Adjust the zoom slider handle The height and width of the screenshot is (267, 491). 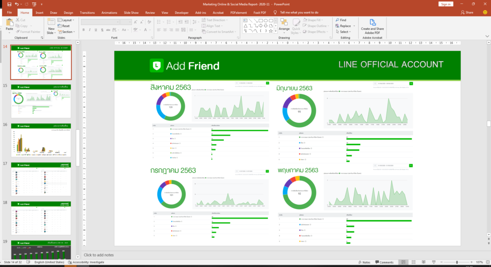coord(456,262)
